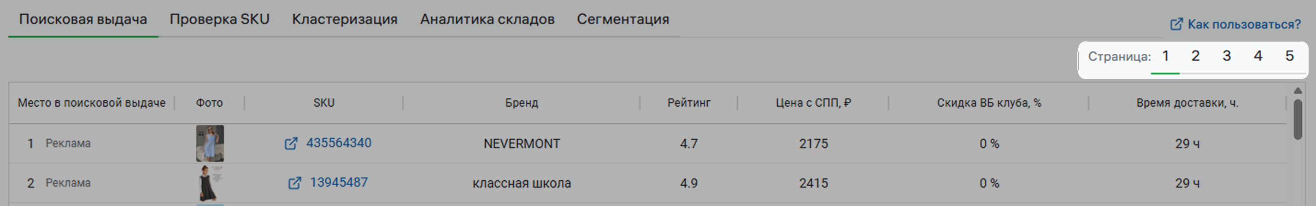
Task: Select the Аналитика складов tab
Action: [x=487, y=19]
